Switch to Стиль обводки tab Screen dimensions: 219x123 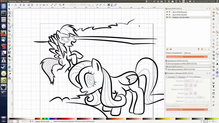pos(193,77)
